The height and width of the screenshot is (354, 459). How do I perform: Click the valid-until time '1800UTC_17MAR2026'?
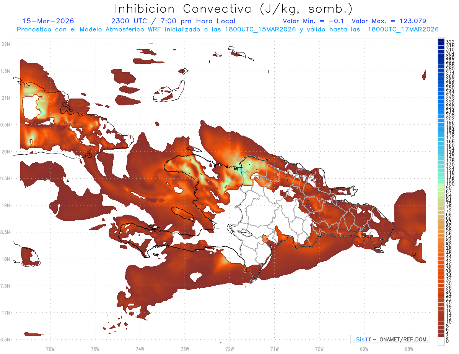coord(403,29)
